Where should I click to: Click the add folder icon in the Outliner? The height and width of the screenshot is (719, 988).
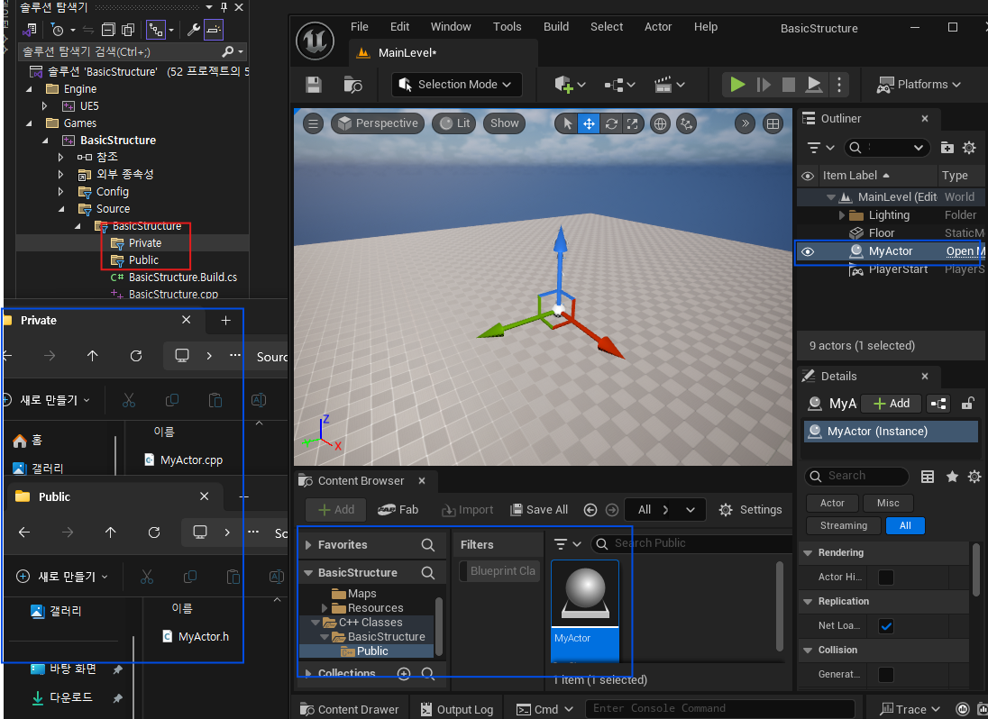[x=947, y=148]
